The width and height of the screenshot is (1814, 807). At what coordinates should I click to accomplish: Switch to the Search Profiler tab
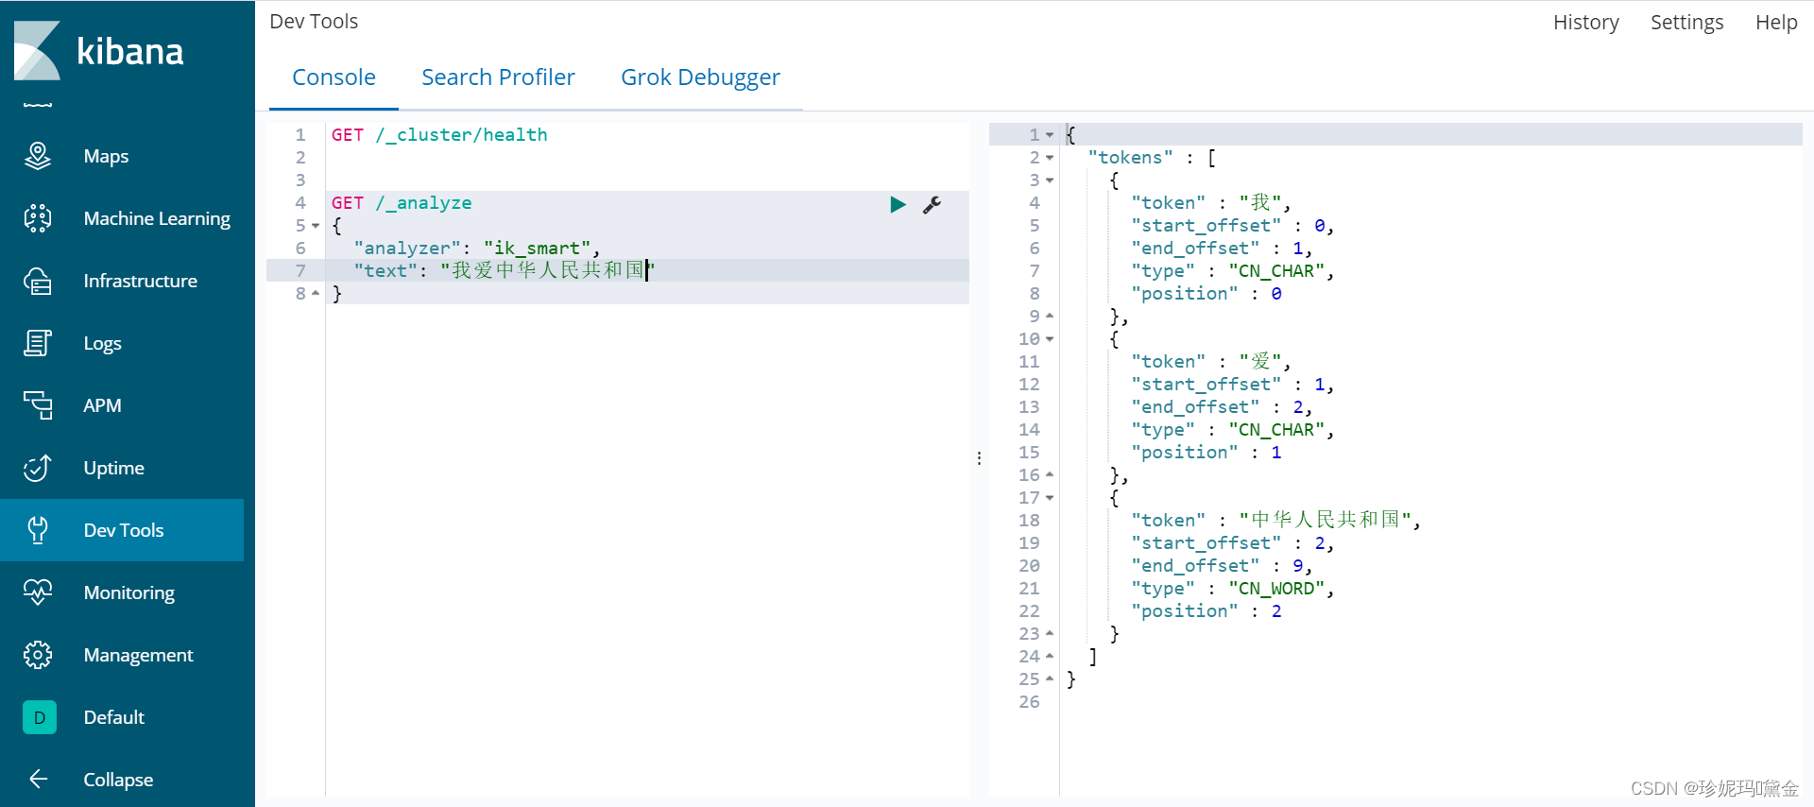pos(498,77)
